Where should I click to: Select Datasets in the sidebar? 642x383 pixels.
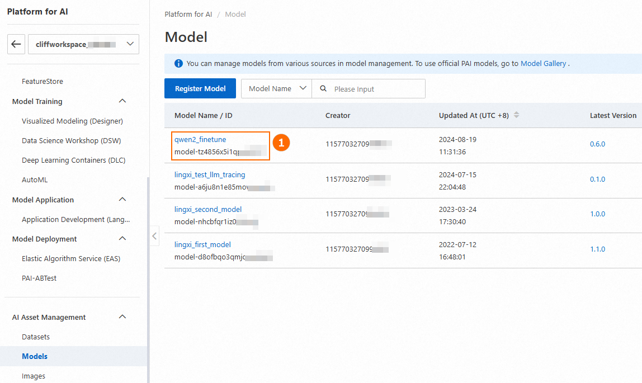[36, 337]
